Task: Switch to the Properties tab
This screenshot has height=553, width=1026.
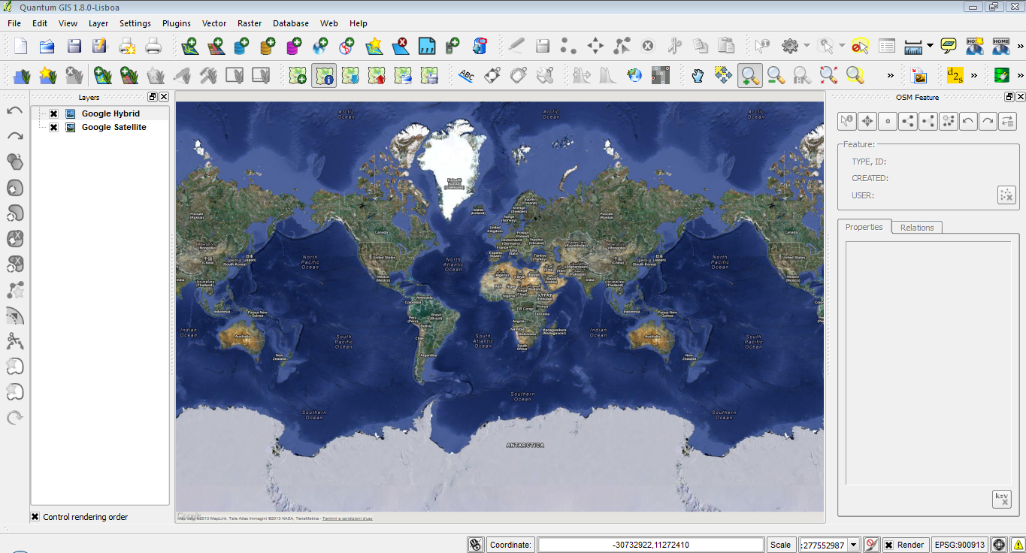Action: pos(864,227)
